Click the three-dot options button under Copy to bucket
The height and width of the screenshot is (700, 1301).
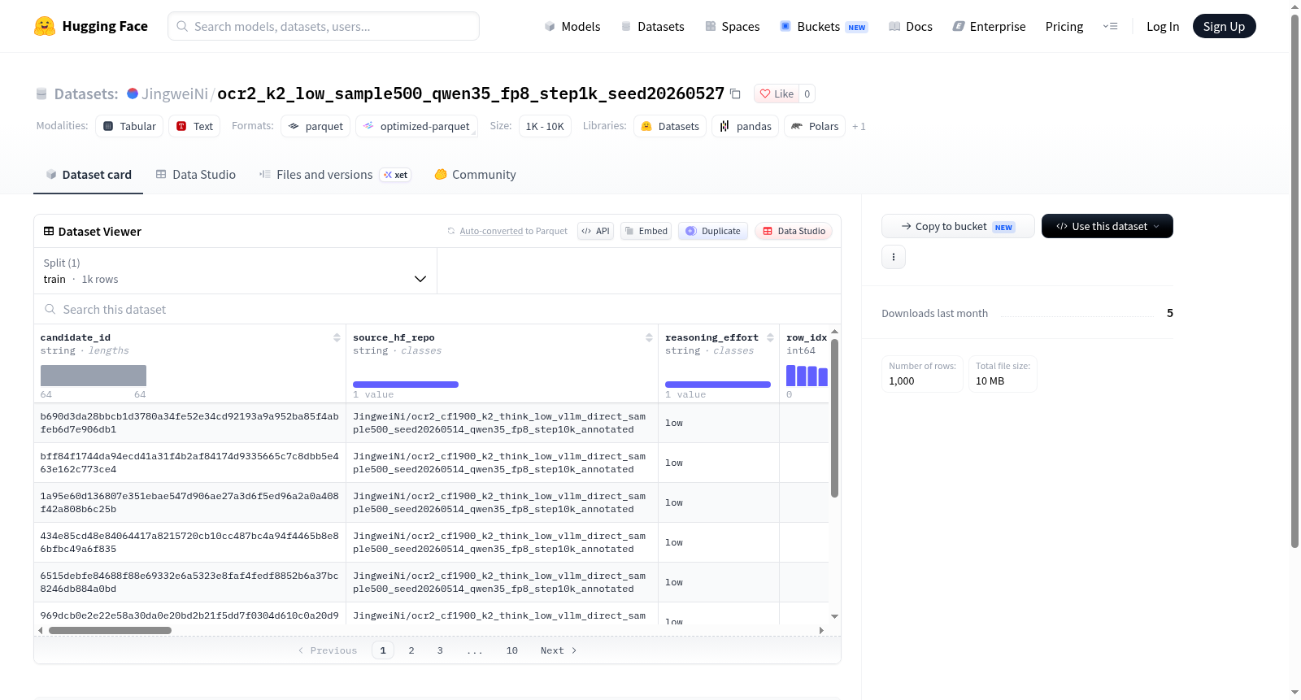click(x=894, y=257)
